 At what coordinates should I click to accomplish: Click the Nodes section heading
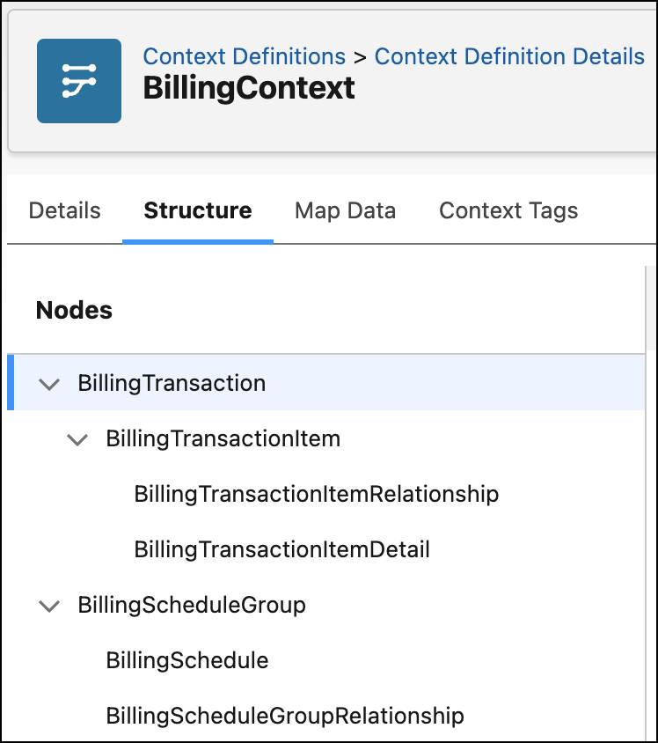coord(74,310)
